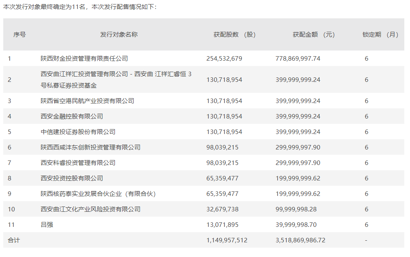Click lock period 6 in 吕强 row
The width and height of the screenshot is (410, 257).
click(366, 224)
